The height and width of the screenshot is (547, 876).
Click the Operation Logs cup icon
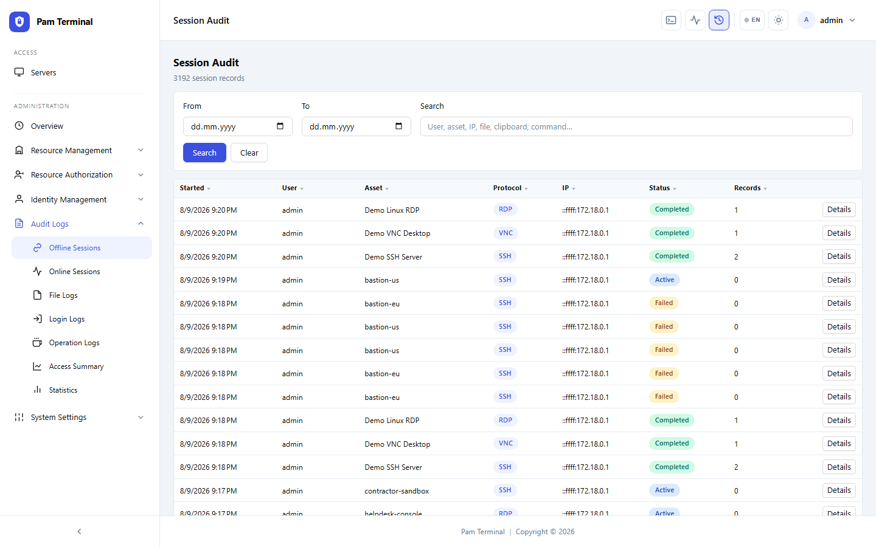point(38,343)
